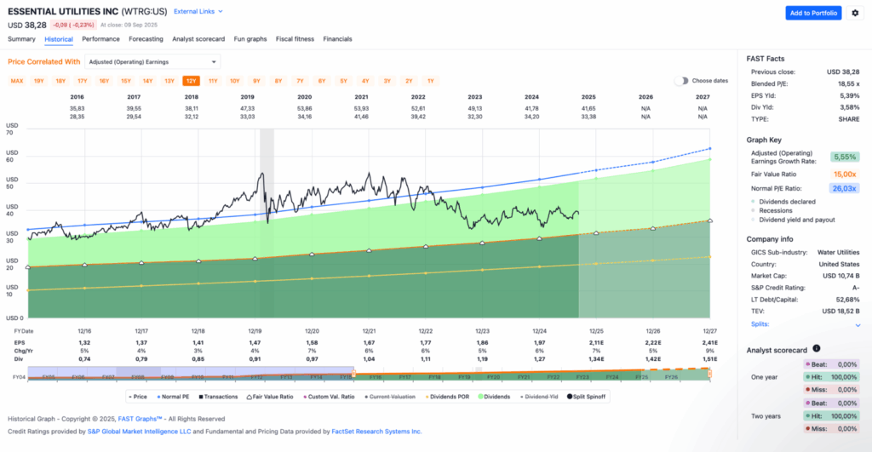Switch to Performance tab

click(100, 39)
